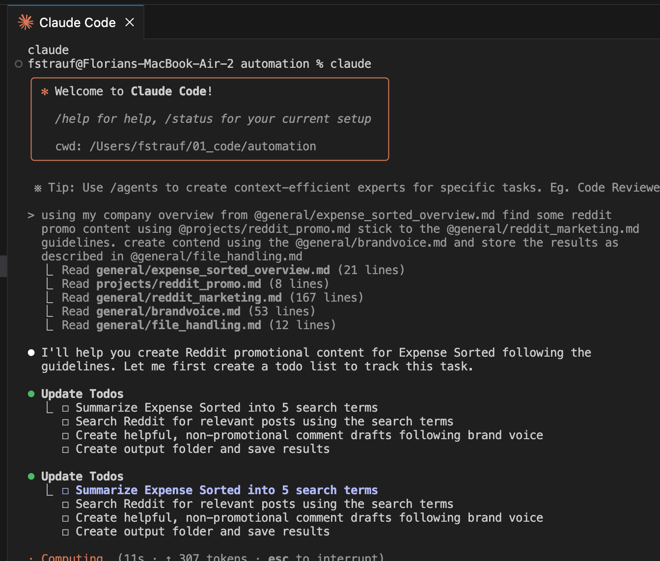Screen dimensions: 660x561
Task: Click 'Read projects/reddit_promo.md (8 lines)' row
Action: (x=195, y=284)
